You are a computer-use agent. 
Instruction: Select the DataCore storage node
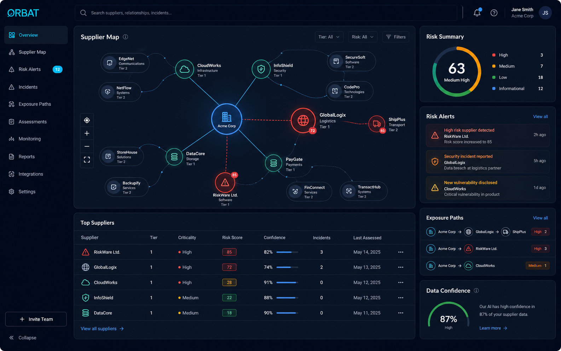tap(174, 157)
